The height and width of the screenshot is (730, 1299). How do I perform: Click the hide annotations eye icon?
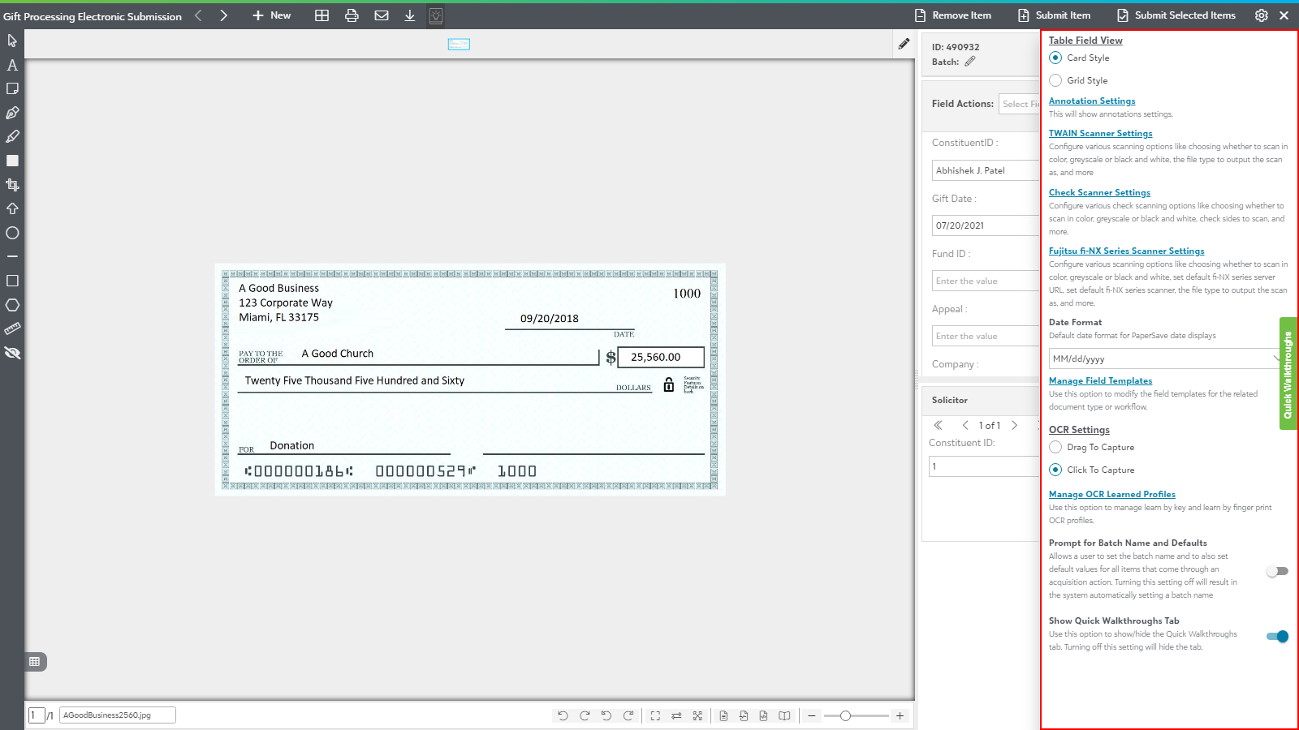[12, 353]
